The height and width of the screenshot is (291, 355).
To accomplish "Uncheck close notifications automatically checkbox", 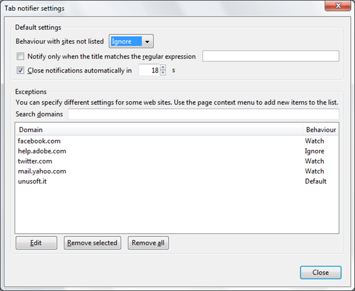I will click(x=21, y=71).
